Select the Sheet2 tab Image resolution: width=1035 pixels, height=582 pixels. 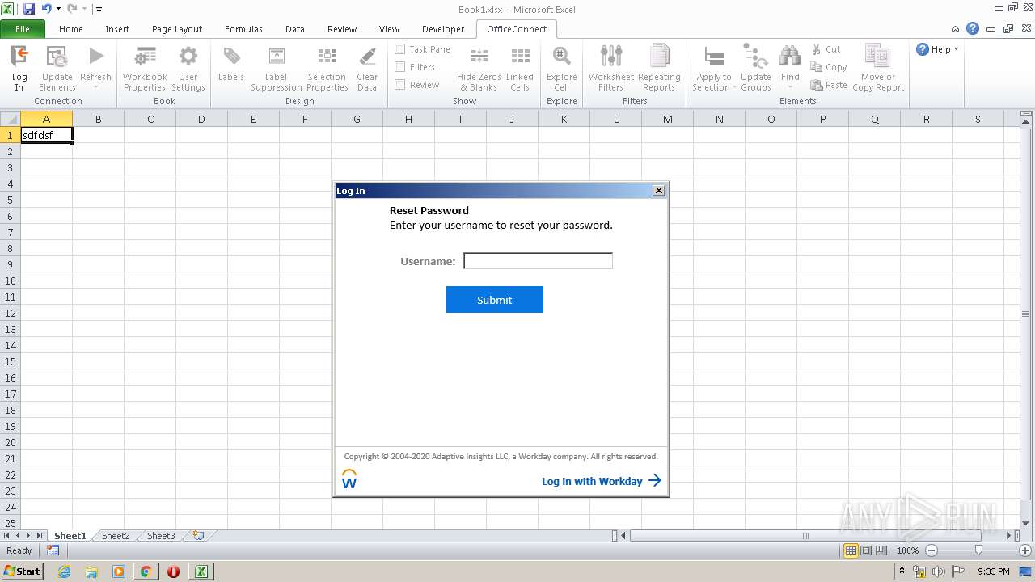point(116,536)
